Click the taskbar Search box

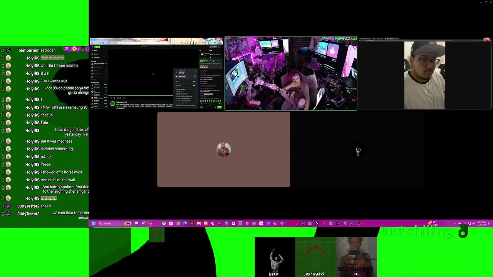point(115,223)
